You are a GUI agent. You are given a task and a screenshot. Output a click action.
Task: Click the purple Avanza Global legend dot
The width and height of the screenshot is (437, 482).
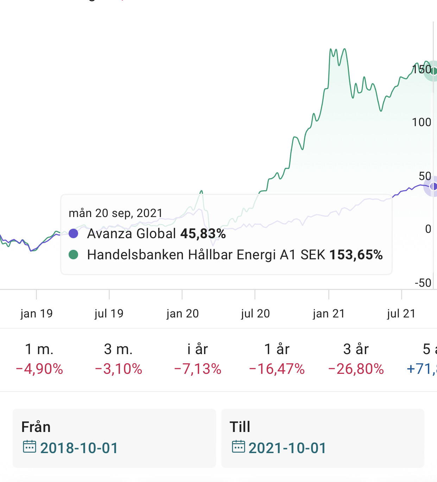tap(74, 233)
